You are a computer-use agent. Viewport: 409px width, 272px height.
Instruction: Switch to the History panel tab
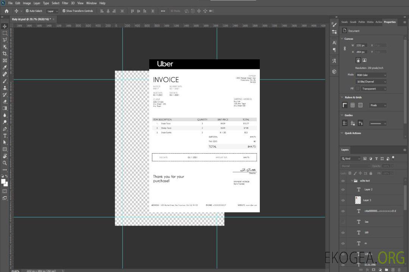370,22
